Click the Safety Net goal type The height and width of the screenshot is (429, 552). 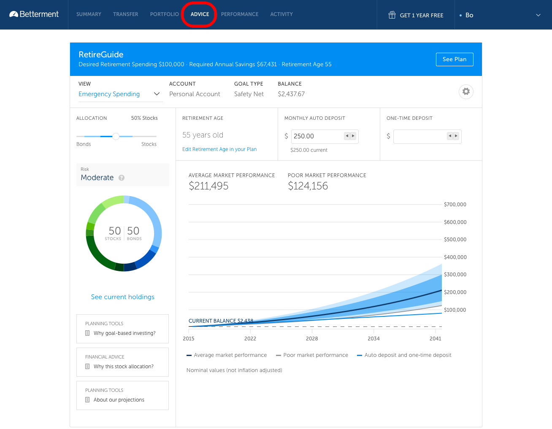[x=249, y=94]
